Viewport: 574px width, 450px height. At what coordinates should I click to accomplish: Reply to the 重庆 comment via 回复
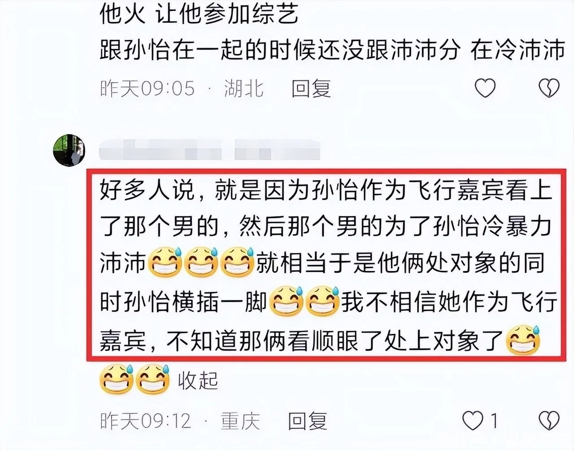[308, 421]
